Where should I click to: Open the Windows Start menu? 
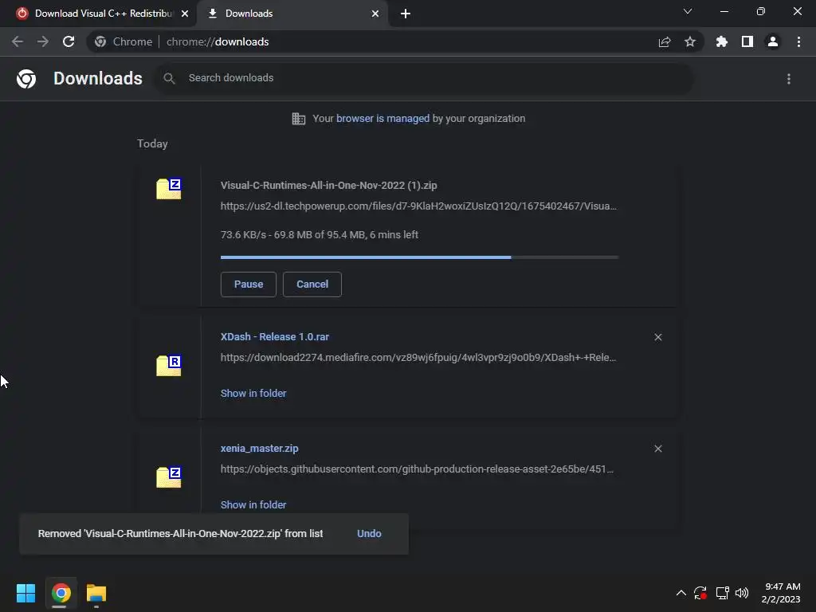pos(25,593)
